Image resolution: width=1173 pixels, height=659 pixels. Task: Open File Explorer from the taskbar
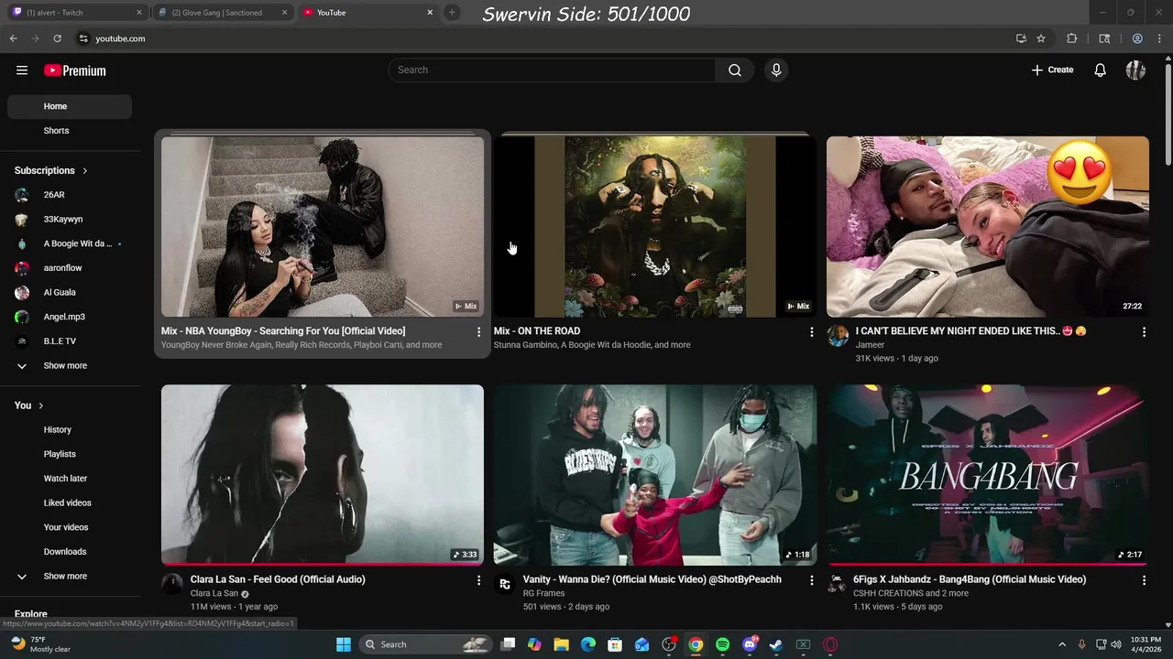[562, 644]
